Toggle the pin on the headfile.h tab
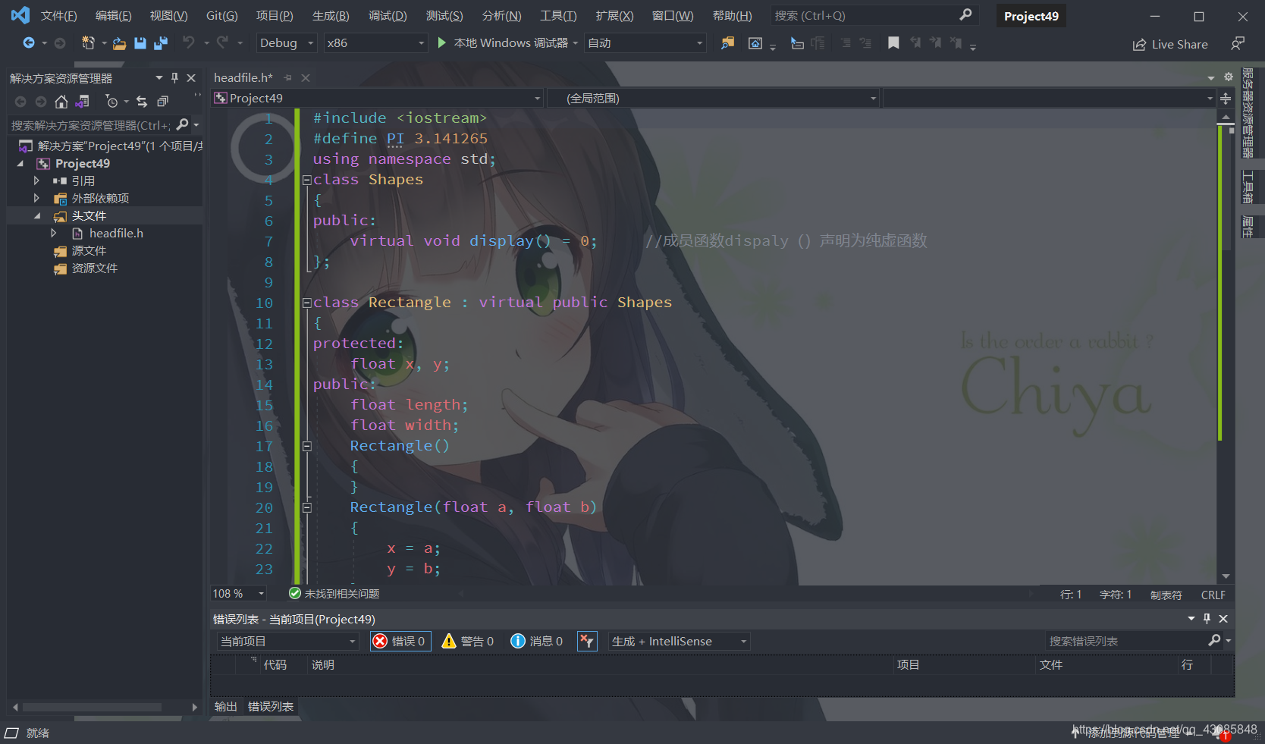Screen dimensions: 1265x744 pos(287,77)
